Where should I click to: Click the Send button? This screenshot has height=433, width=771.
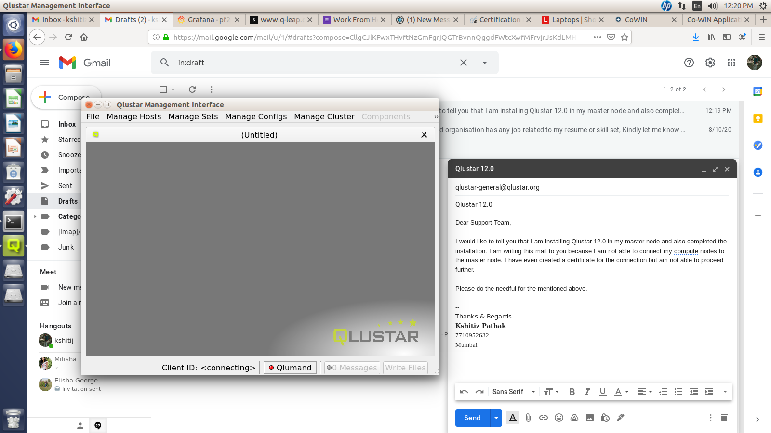(x=472, y=418)
